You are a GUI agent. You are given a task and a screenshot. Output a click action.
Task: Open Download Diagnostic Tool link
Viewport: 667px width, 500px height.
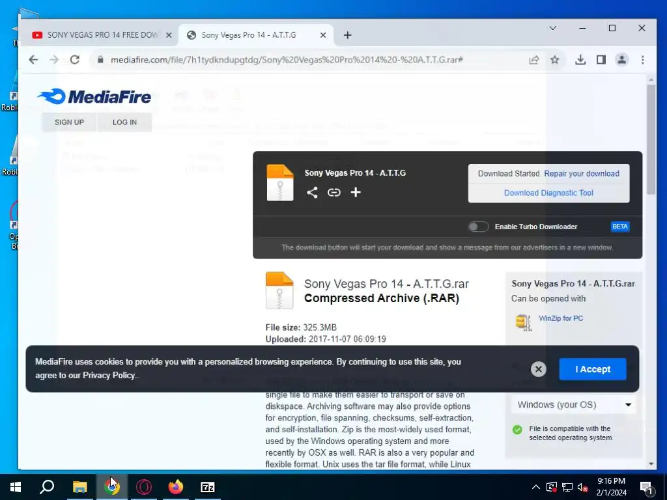(x=548, y=193)
